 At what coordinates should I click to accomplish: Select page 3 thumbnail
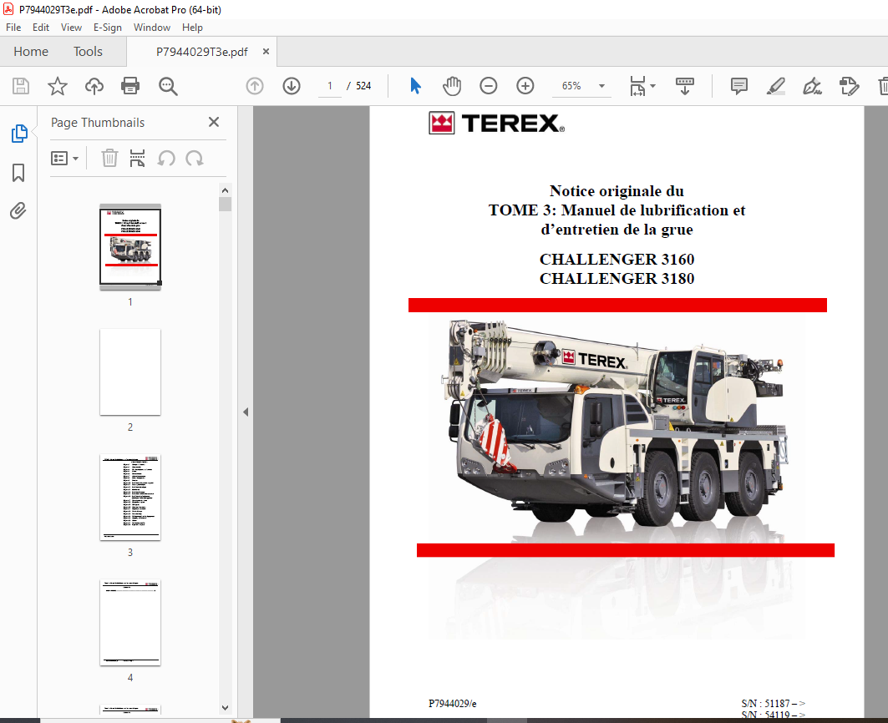(x=130, y=497)
